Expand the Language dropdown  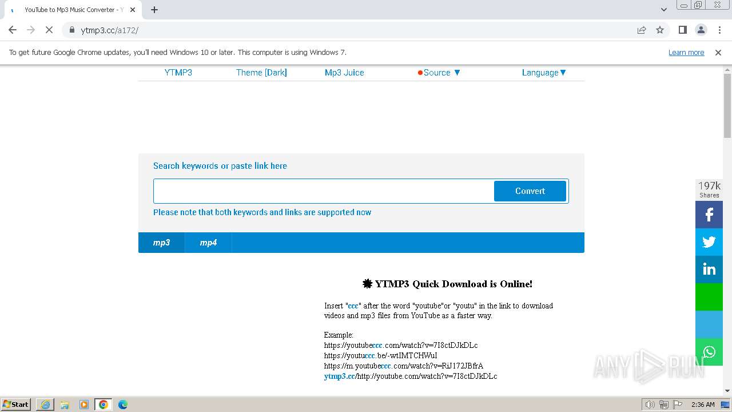tap(544, 73)
